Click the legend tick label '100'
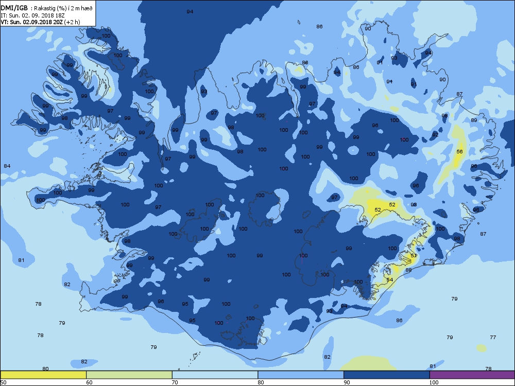Image resolution: width=515 pixels, height=386 pixels. (x=434, y=382)
